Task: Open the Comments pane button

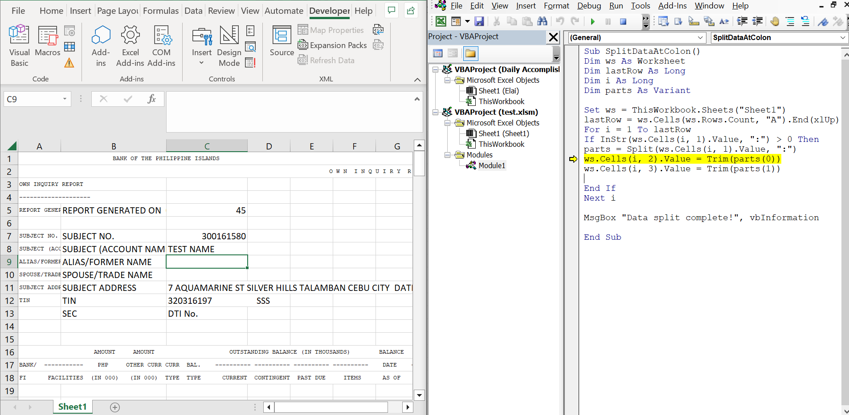Action: pos(392,10)
